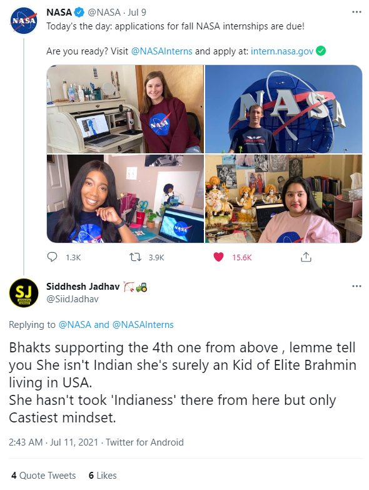Click the reply comment bubble icon

pyautogui.click(x=52, y=257)
